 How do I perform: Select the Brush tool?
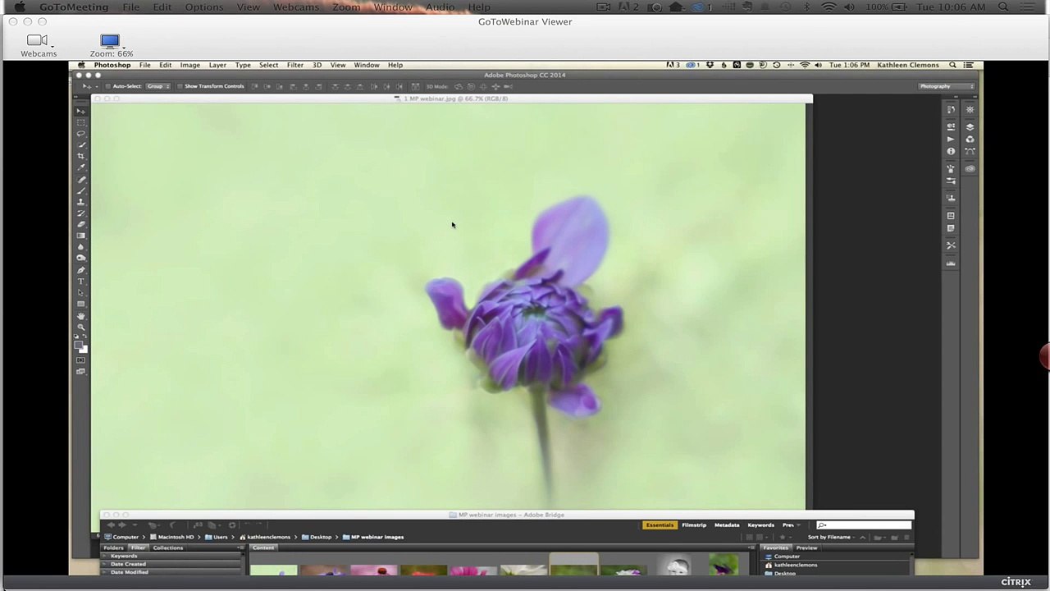[x=81, y=191]
